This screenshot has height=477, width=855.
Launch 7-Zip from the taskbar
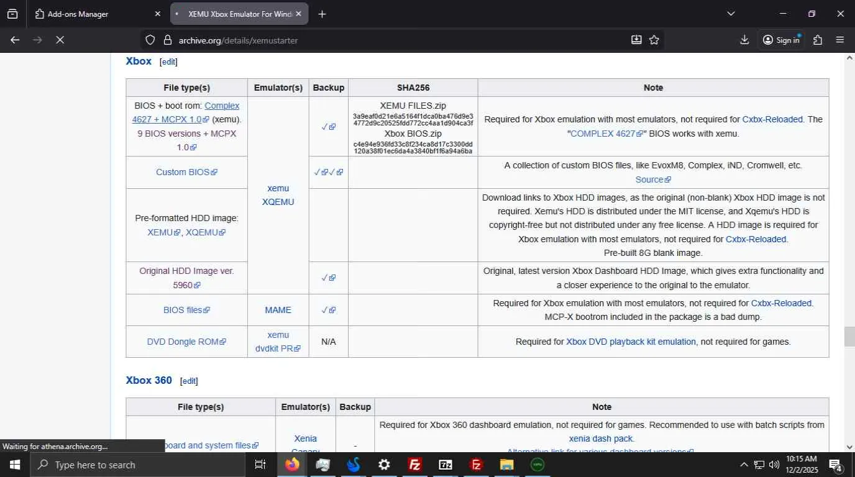(446, 465)
